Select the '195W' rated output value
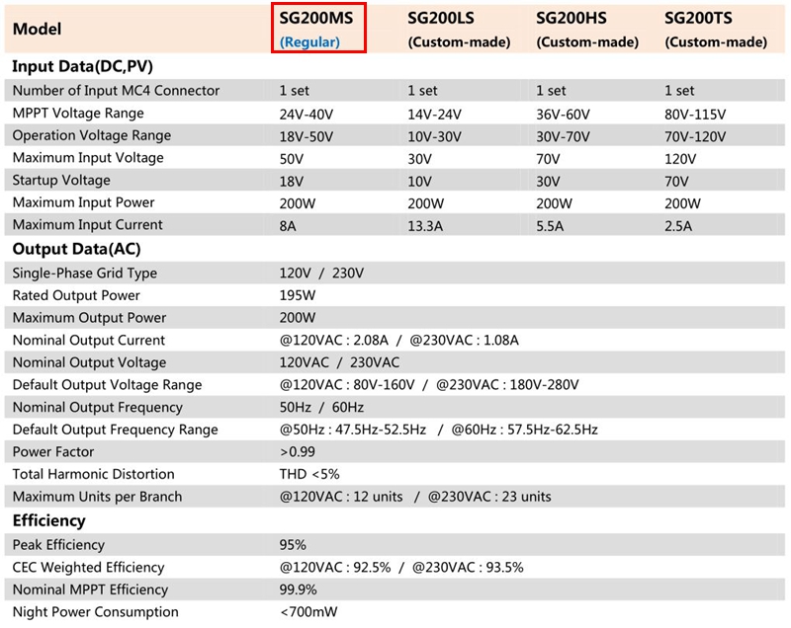 click(298, 295)
